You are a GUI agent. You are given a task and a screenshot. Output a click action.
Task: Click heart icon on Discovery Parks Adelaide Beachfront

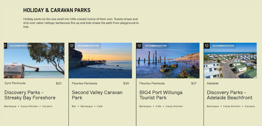207,46
